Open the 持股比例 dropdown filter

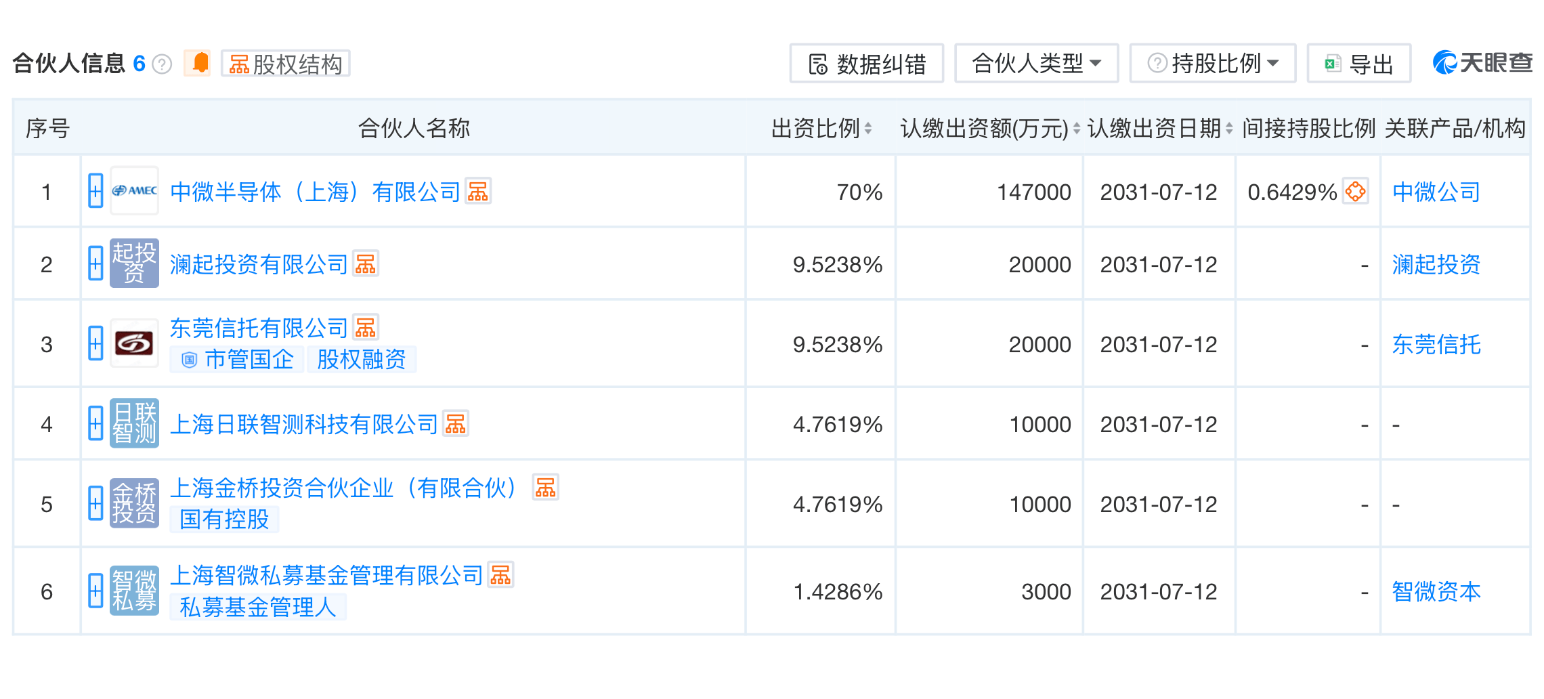(x=1212, y=64)
